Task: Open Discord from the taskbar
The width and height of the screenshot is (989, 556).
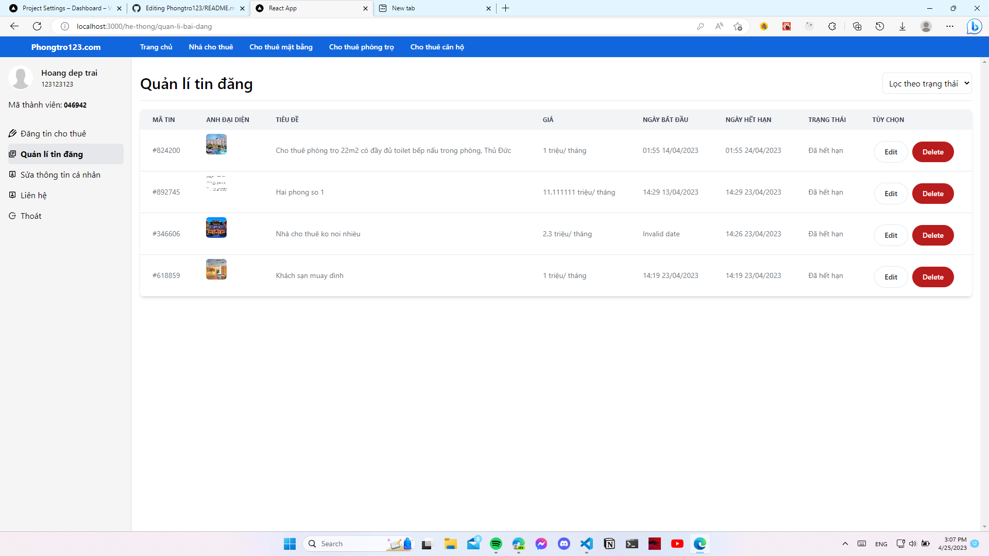Action: coord(564,544)
